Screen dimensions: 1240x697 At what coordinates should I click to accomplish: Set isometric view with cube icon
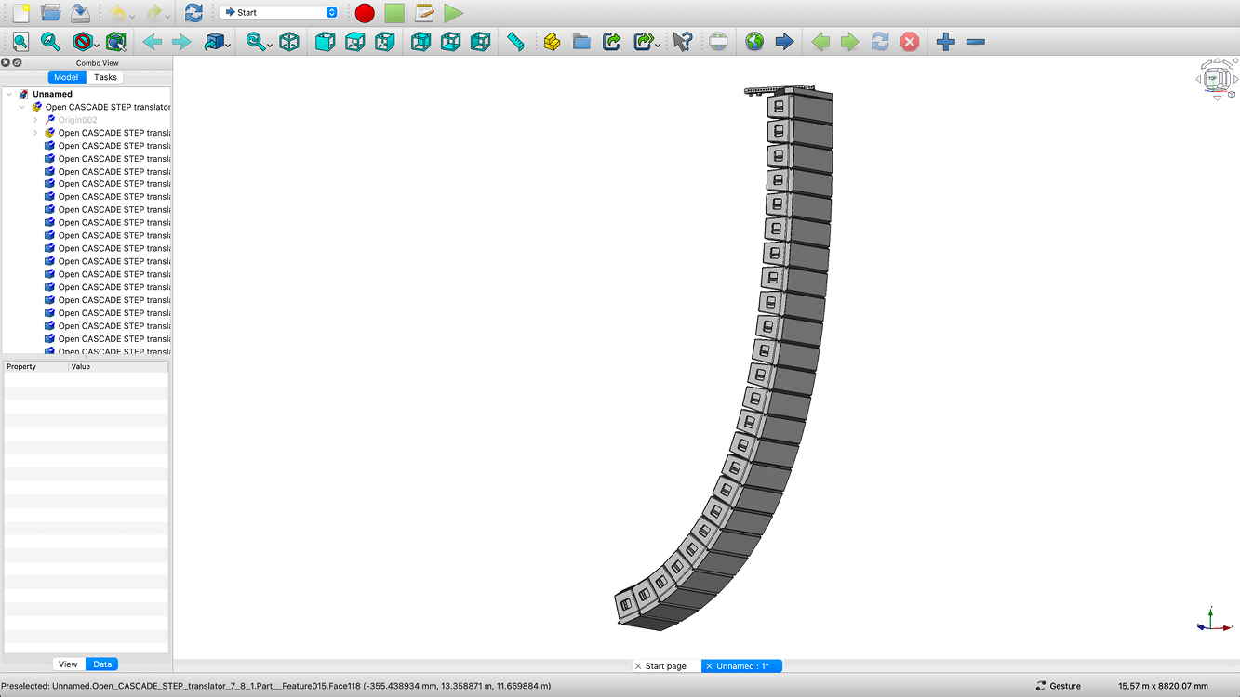(x=289, y=42)
